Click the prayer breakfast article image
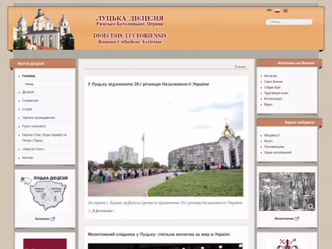 [165, 246]
